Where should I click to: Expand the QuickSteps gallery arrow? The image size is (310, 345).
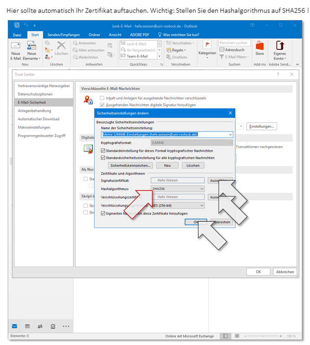[160, 56]
